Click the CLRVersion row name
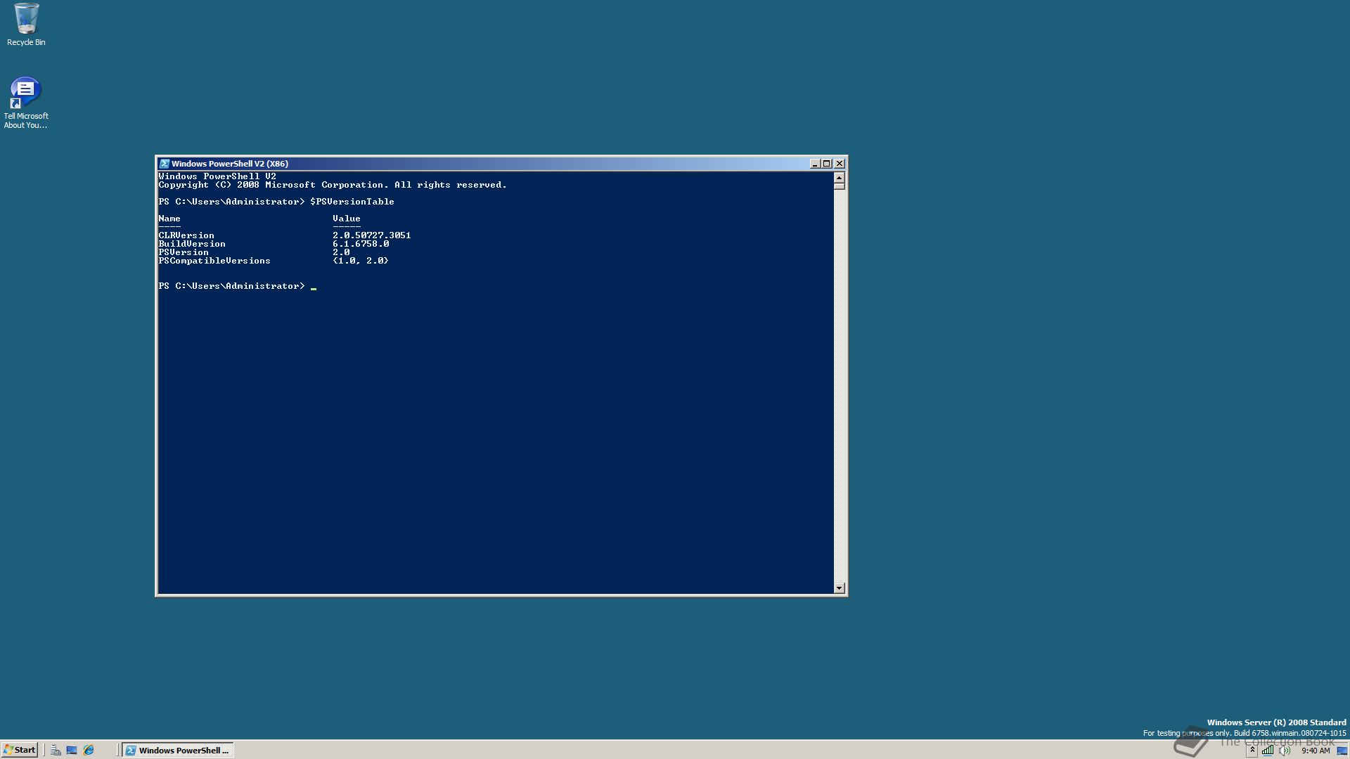 pyautogui.click(x=186, y=235)
